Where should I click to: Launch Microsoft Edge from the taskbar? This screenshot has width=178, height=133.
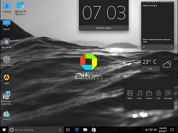[x=77, y=130]
